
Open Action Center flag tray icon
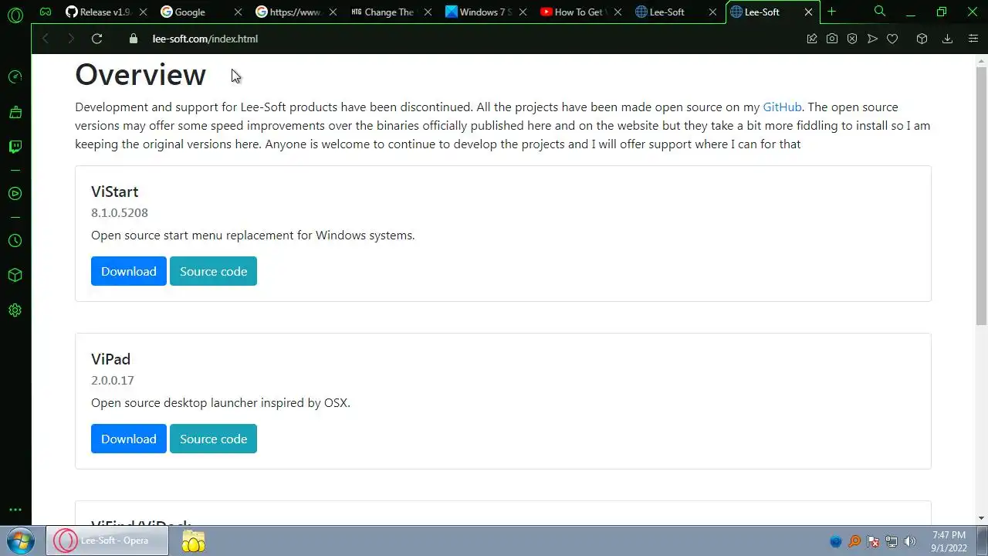873,541
